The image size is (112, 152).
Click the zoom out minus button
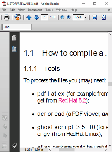[62, 17]
